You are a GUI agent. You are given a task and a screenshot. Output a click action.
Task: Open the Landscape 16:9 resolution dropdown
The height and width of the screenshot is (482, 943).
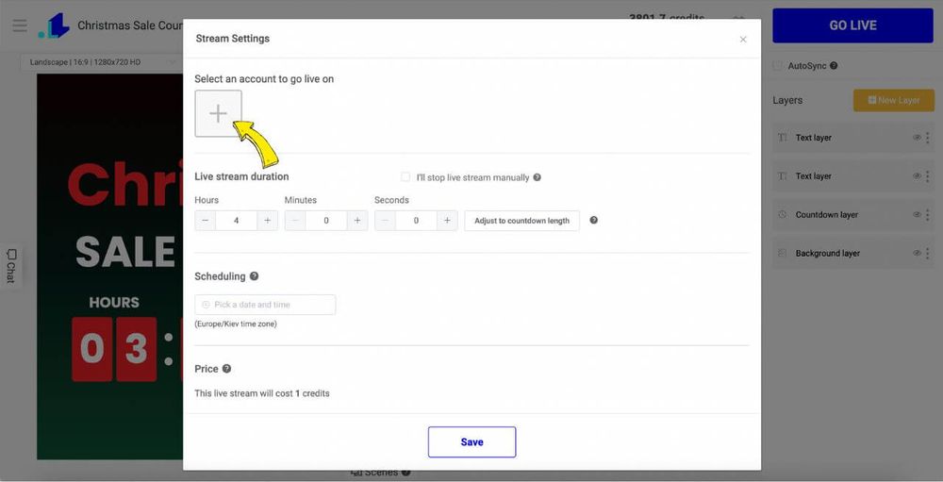tap(99, 62)
